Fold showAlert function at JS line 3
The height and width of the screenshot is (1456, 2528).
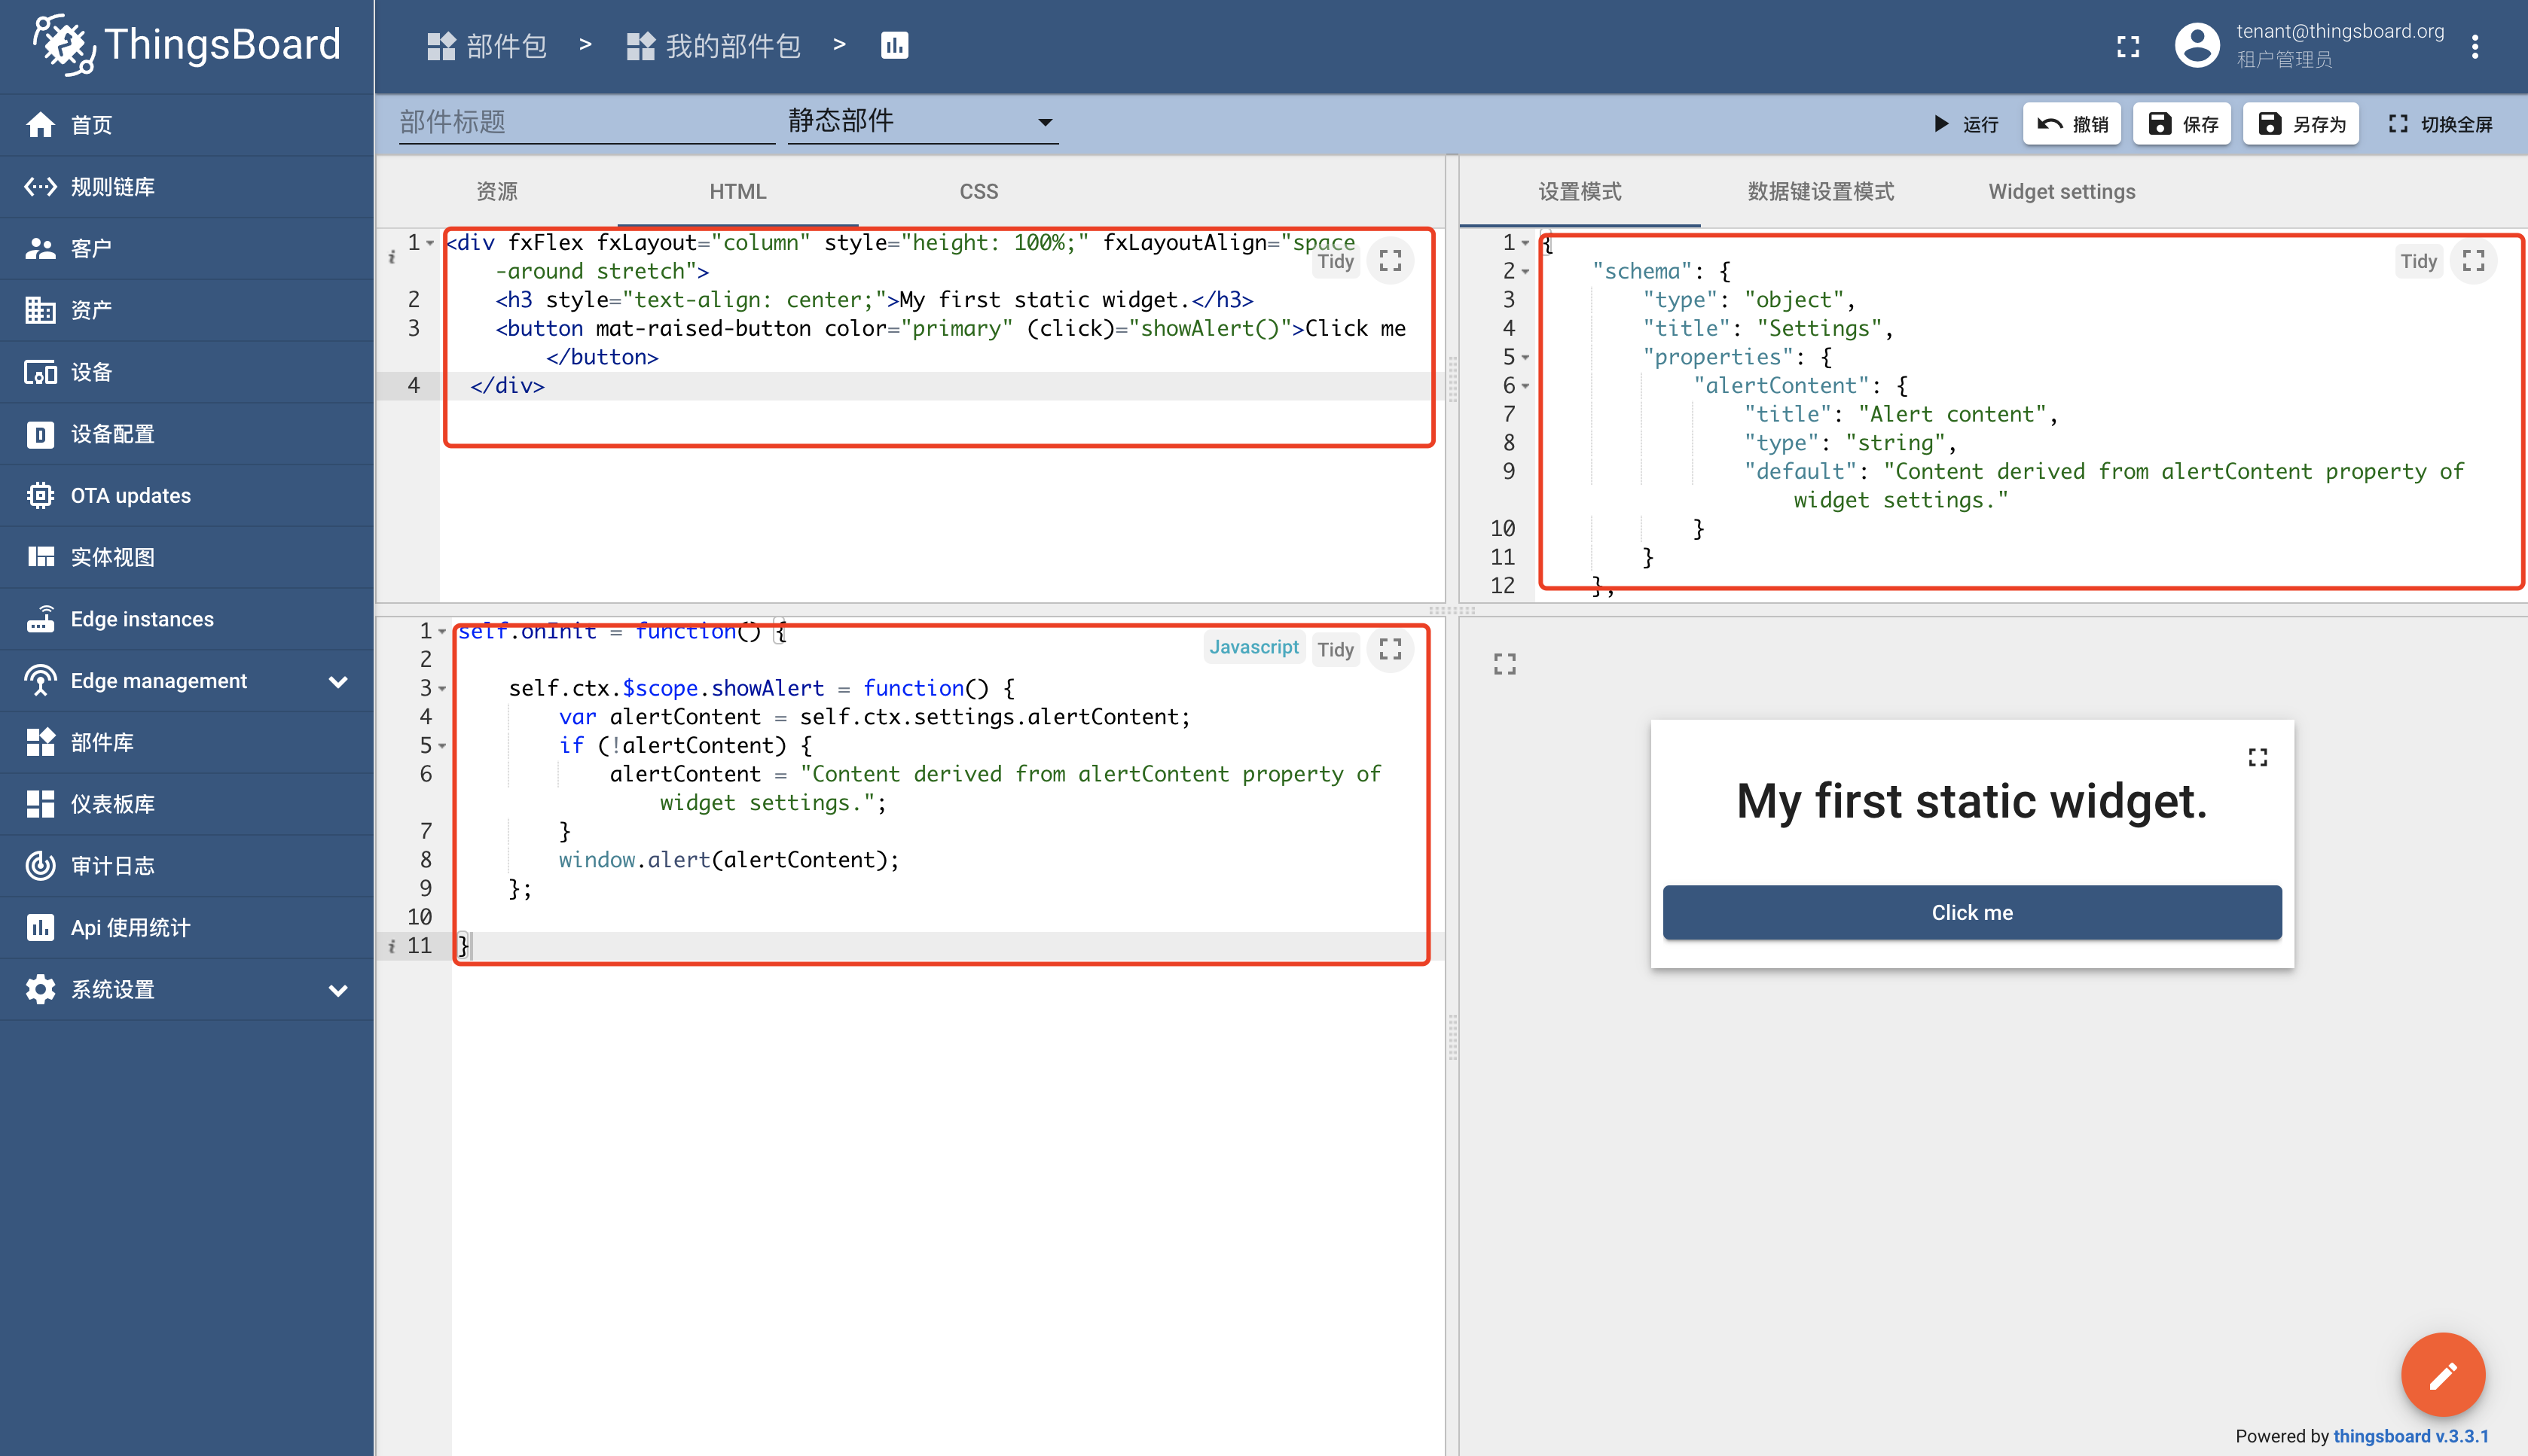(441, 689)
